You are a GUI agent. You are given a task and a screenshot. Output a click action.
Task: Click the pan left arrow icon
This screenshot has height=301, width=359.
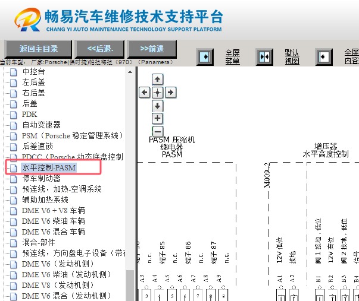coord(145,93)
